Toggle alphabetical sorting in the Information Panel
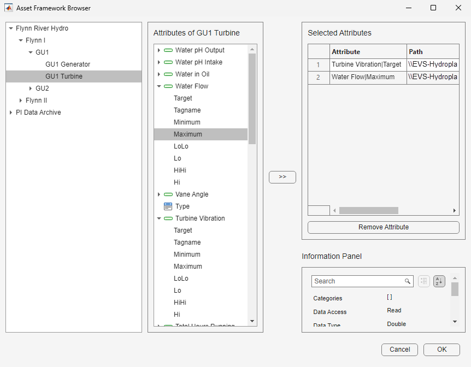Image resolution: width=471 pixels, height=367 pixels. 439,281
